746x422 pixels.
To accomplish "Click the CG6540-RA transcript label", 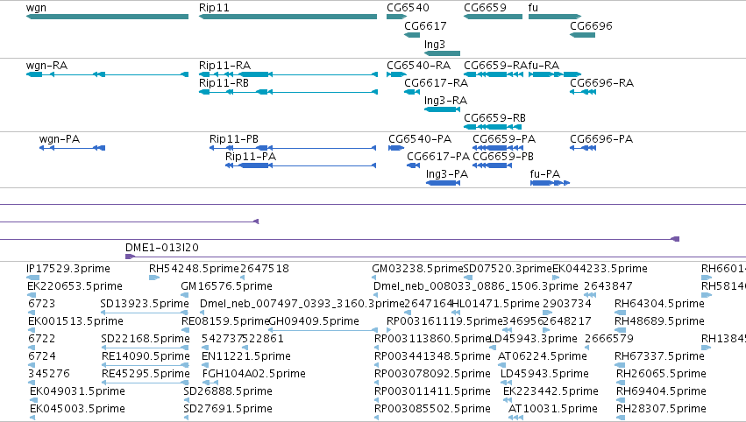I will [x=419, y=66].
